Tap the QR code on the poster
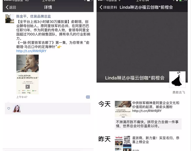The image size is (191, 151). click(27, 87)
